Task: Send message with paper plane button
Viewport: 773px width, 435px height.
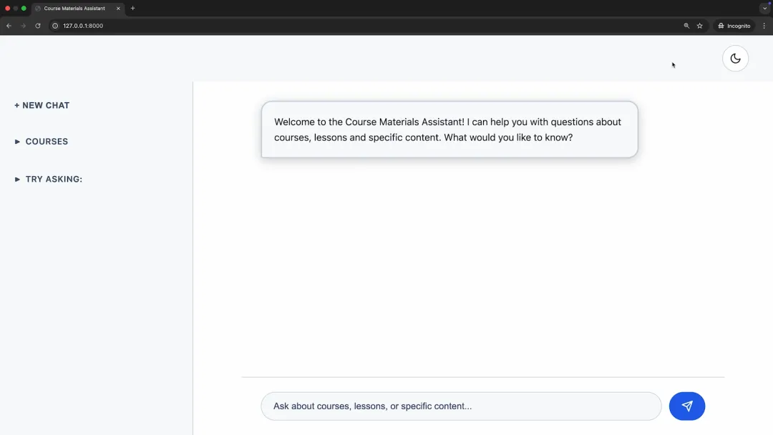Action: (x=686, y=406)
